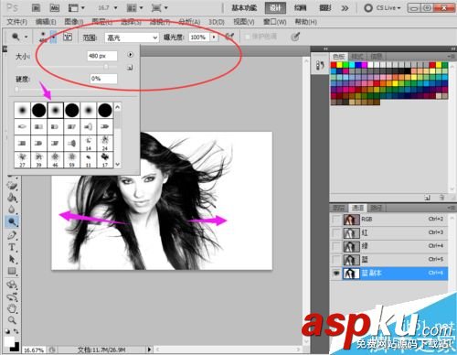Launch Bridge from the application bar

37,8
